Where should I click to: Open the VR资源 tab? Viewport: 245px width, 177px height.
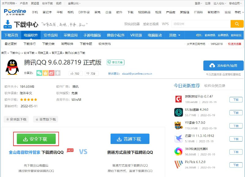coord(136,35)
